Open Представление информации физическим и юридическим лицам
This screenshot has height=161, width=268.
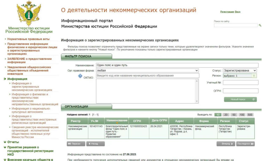32,49
